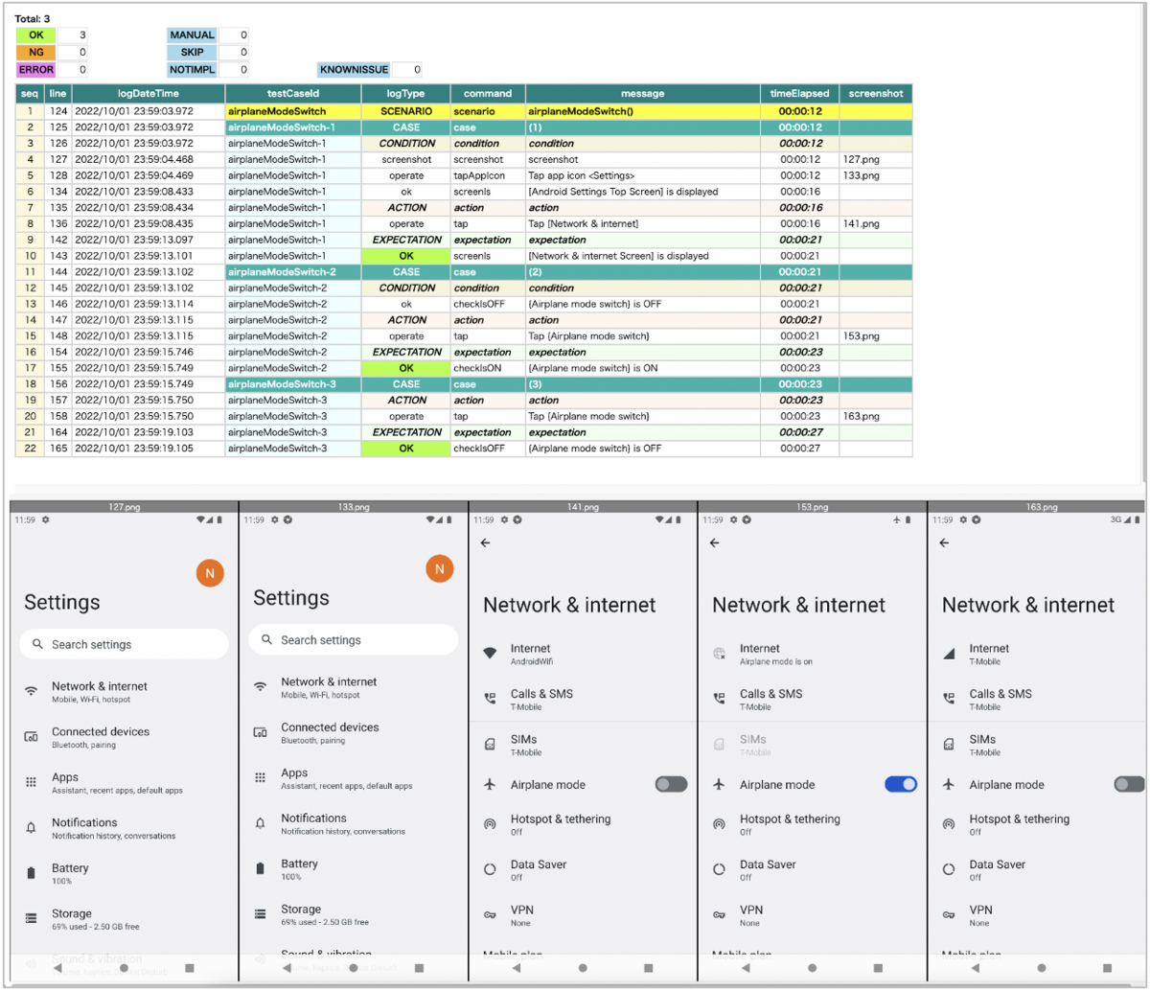This screenshot has height=991, width=1150.
Task: Tap the SIMs card icon in 163.png
Action: (949, 745)
